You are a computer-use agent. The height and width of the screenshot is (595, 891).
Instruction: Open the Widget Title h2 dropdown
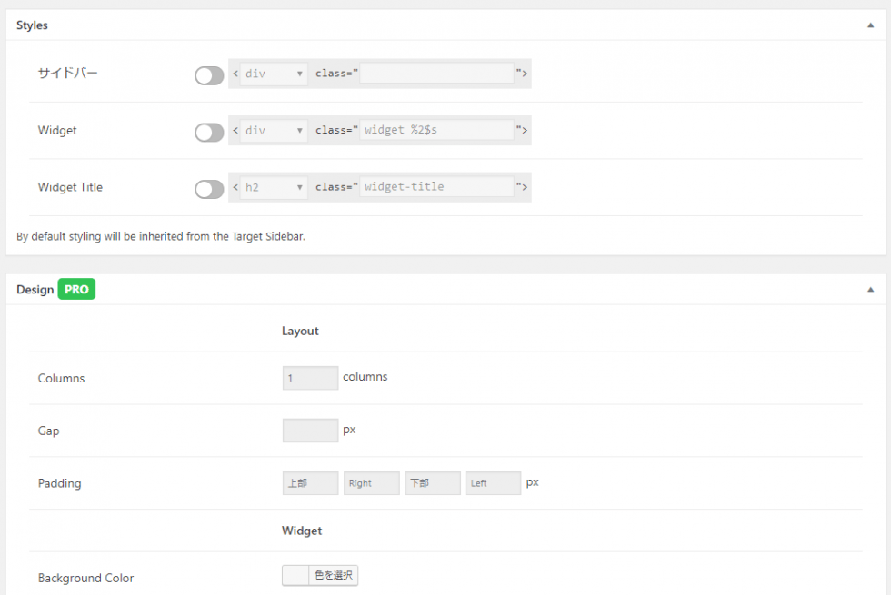(275, 187)
